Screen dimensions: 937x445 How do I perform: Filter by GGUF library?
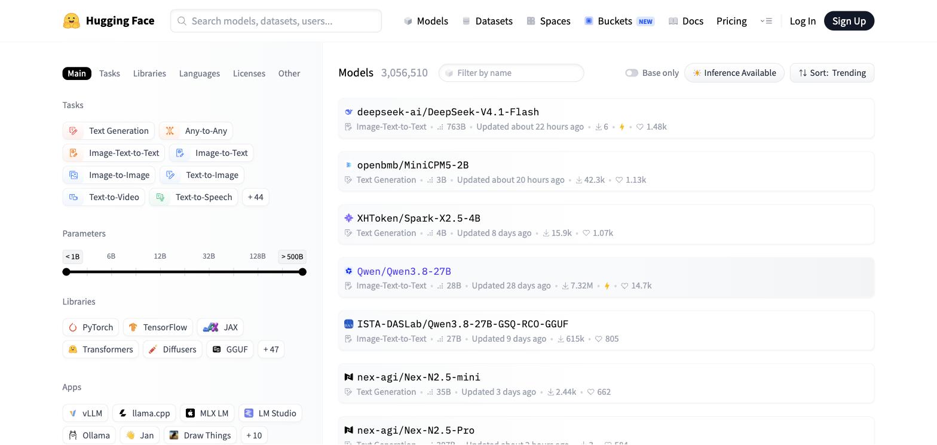coord(230,349)
